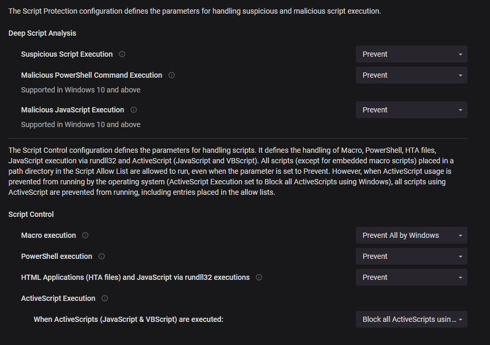Click the Macro execution label text
Image resolution: width=490 pixels, height=345 pixels.
(48, 235)
